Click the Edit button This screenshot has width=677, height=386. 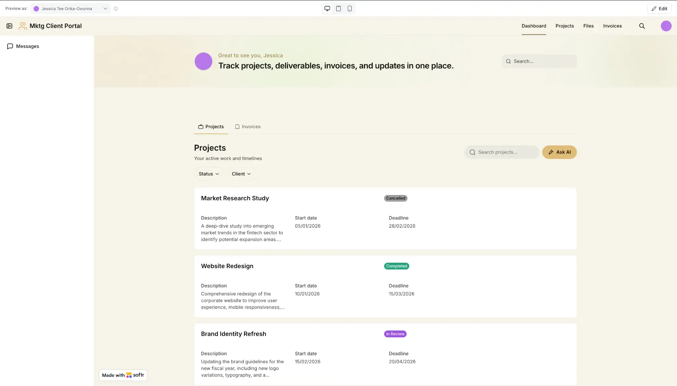pyautogui.click(x=659, y=8)
